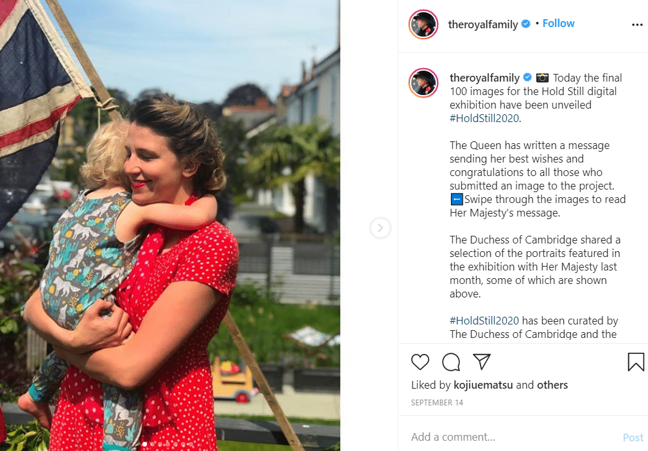Click verified badge next to header username
The image size is (648, 451).
pyautogui.click(x=525, y=24)
